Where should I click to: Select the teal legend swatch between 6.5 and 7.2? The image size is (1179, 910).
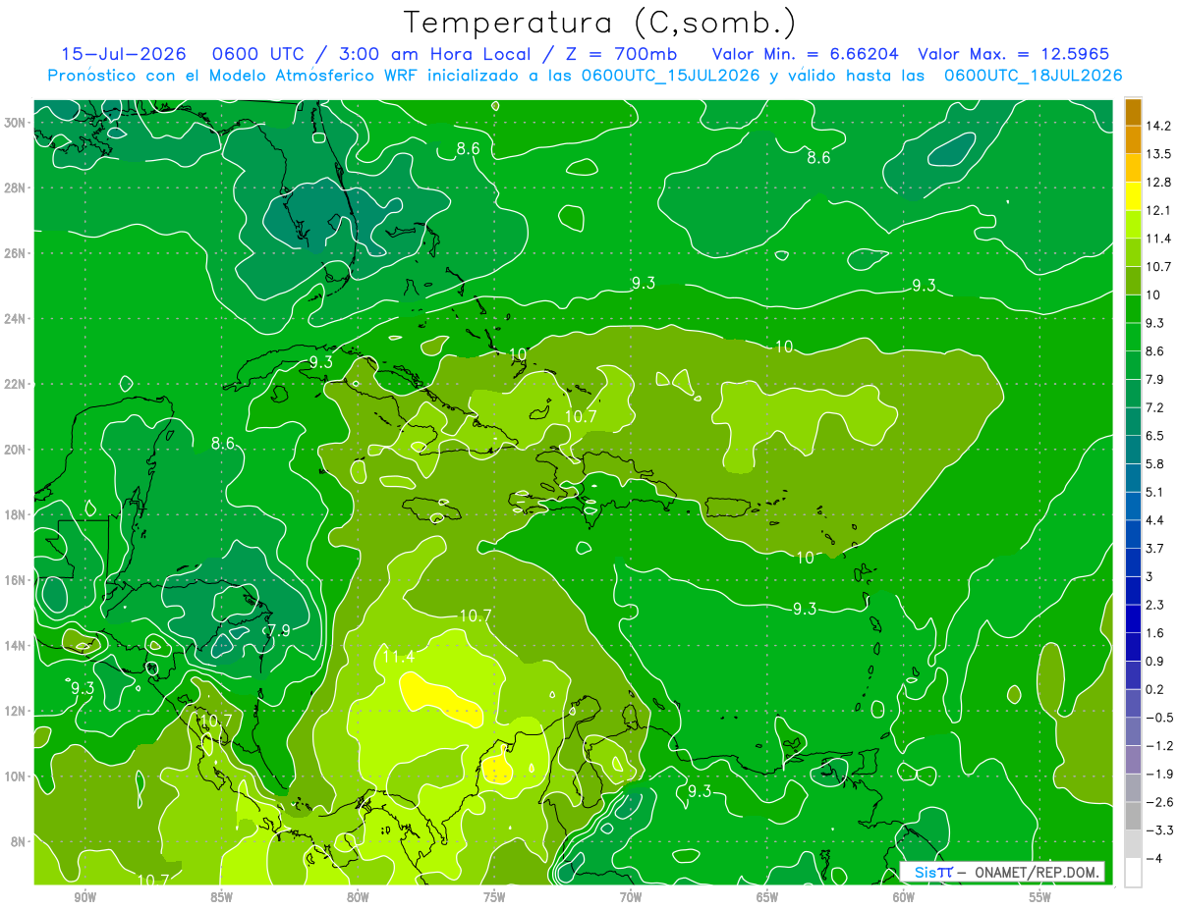click(x=1133, y=420)
